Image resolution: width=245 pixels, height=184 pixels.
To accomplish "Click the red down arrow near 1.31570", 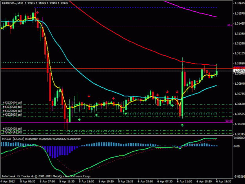I will coord(37,12).
